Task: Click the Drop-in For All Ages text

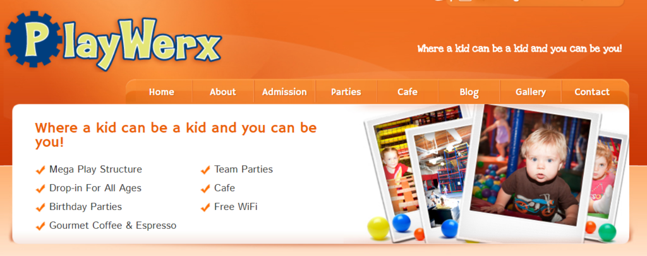Action: click(95, 188)
